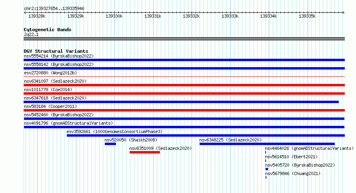Select the red bar under nsv1011778
The width and height of the screenshot is (356, 193).
coord(184,94)
